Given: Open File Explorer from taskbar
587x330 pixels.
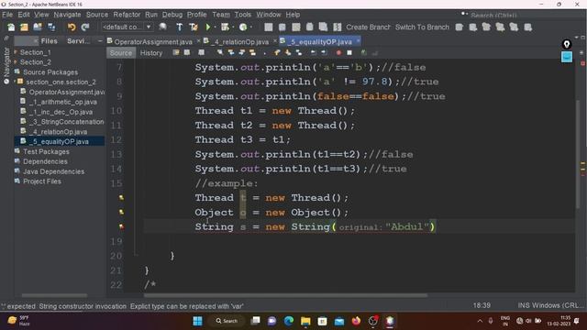Looking at the screenshot, I should [x=305, y=321].
